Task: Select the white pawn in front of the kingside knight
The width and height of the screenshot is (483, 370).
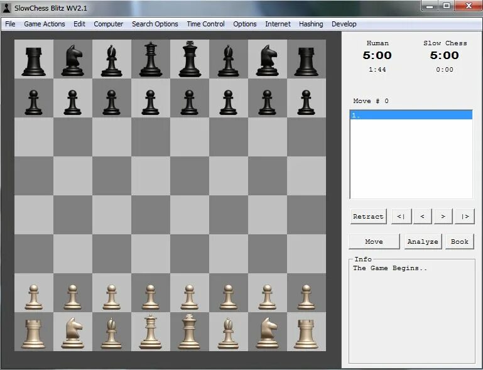Action: pyautogui.click(x=268, y=297)
